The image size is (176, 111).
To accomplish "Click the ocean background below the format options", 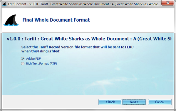I will coord(88,80).
